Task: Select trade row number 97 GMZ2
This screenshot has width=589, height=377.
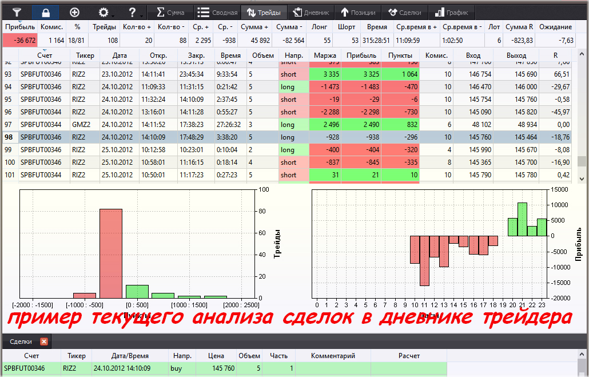Action: click(172, 125)
